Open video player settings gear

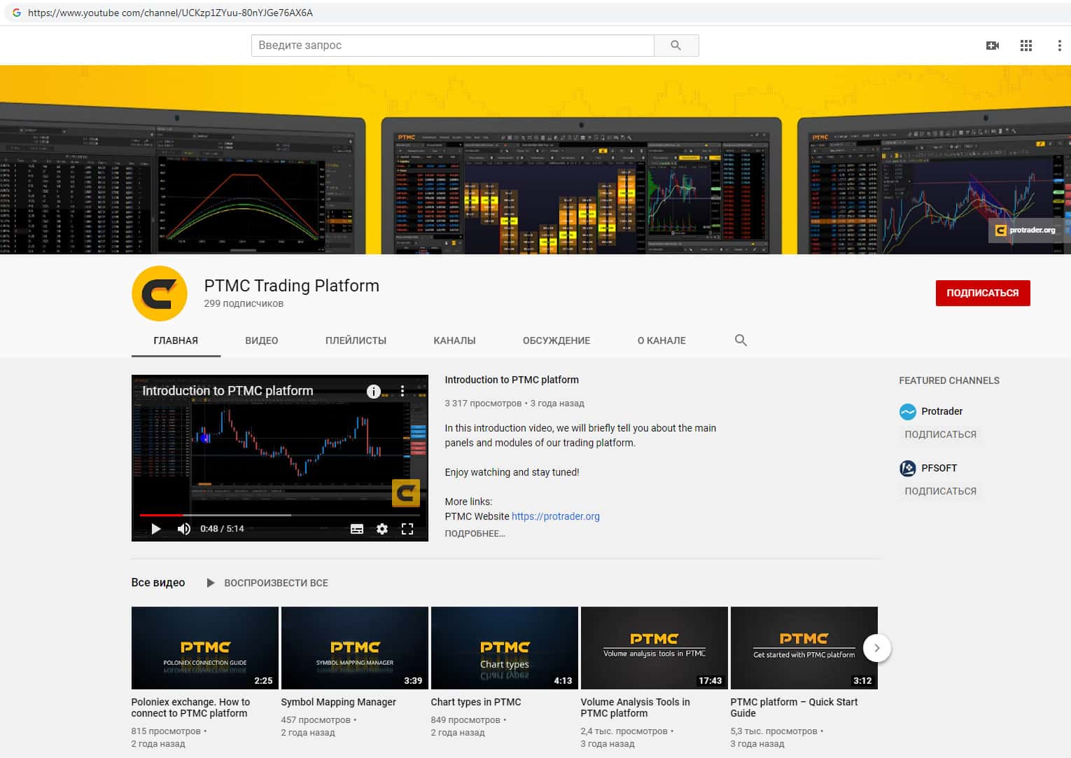coord(382,529)
